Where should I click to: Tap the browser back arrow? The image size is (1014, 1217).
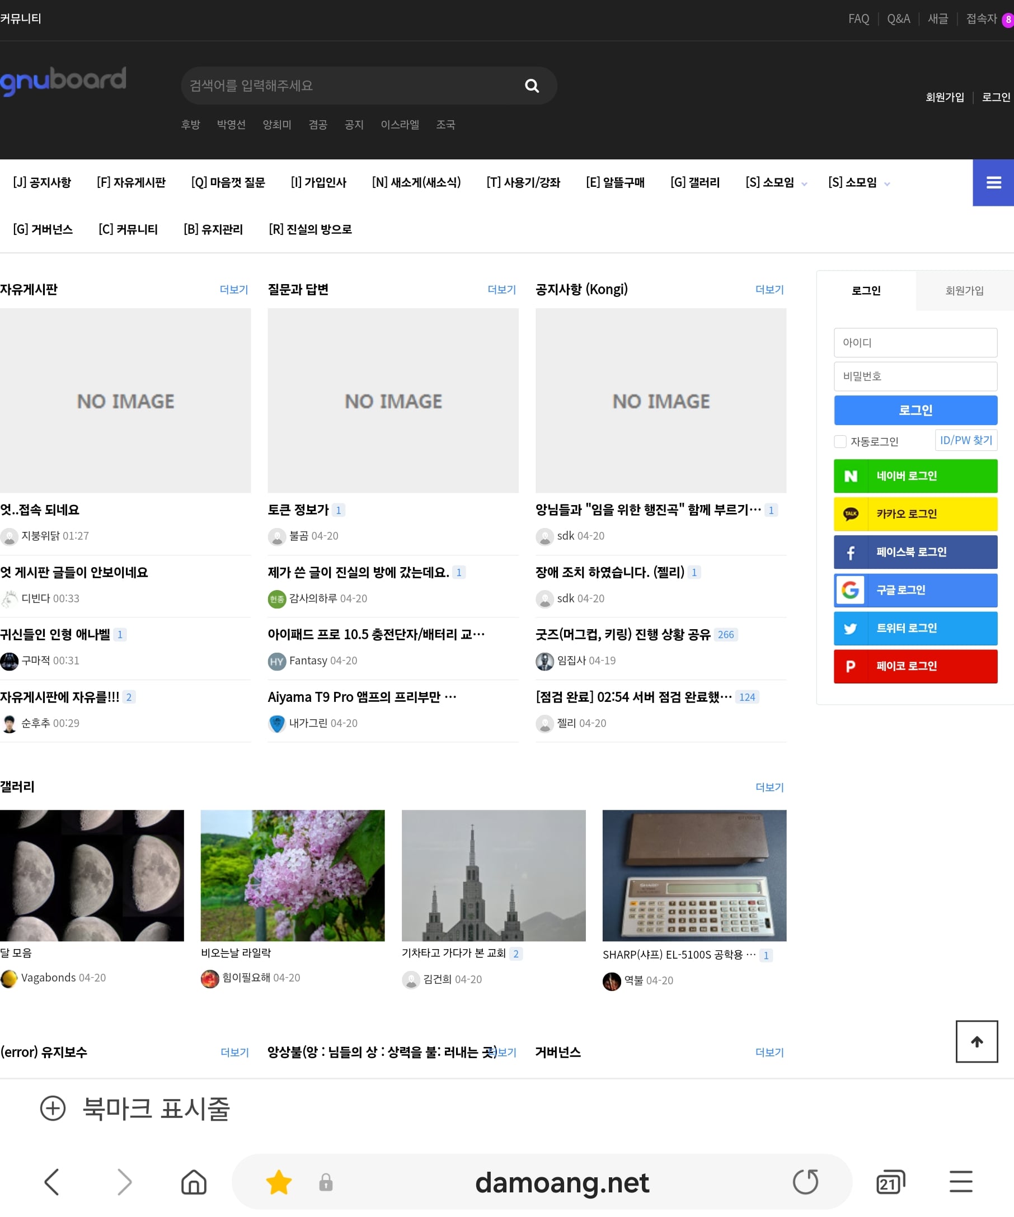click(x=51, y=1182)
